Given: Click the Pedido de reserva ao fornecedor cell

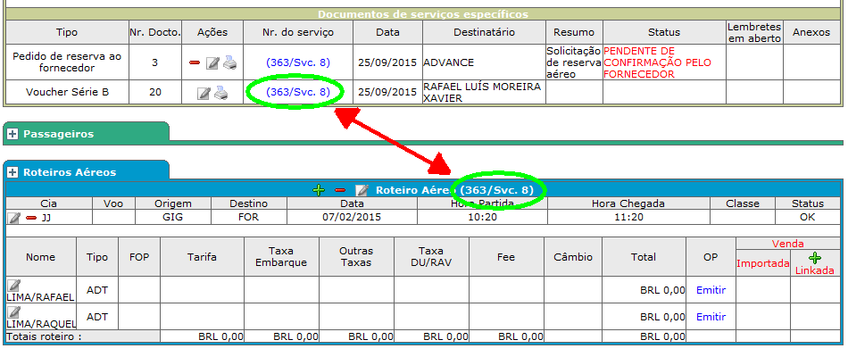Looking at the screenshot, I should 68,62.
